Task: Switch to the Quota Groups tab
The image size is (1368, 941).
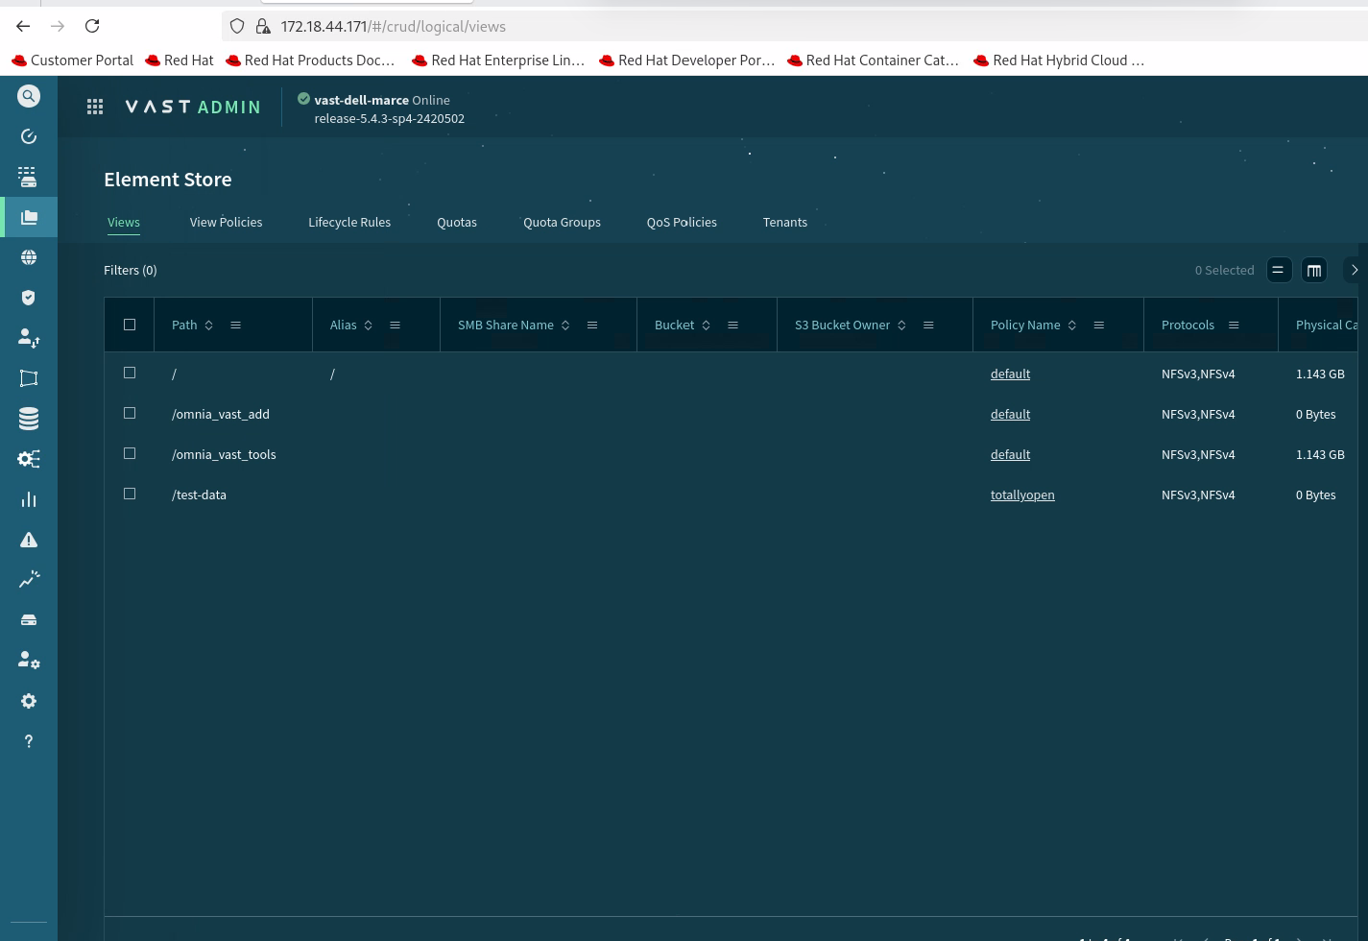Action: 562,222
